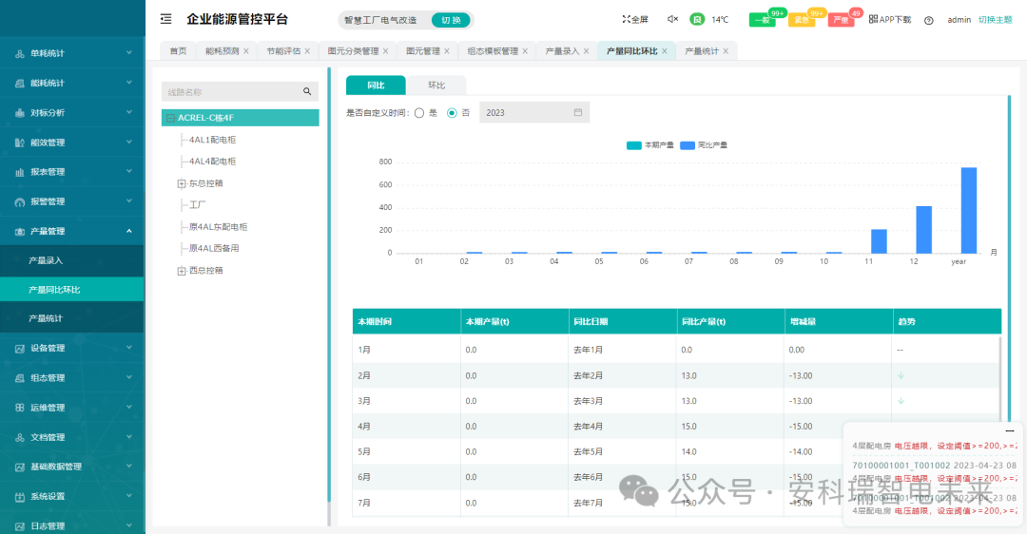Select the 产量同比环比 sidebar submenu item

click(x=72, y=289)
